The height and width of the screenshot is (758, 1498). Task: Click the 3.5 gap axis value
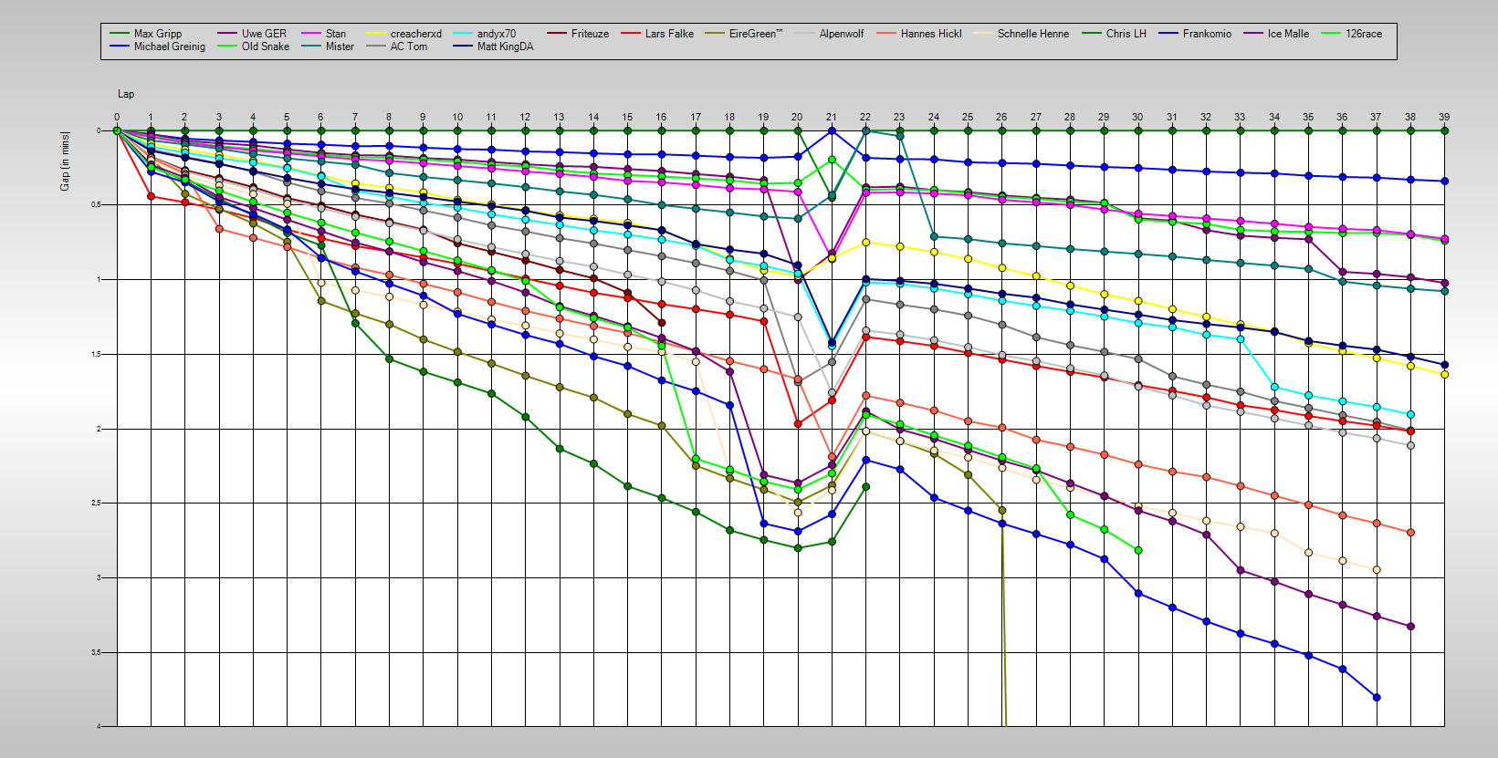(x=96, y=652)
